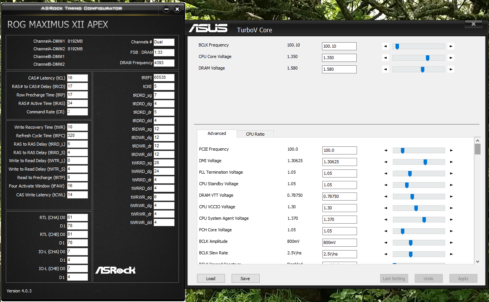Click the right arrow for BCLK Frequency
The width and height of the screenshot is (489, 302).
[451, 46]
